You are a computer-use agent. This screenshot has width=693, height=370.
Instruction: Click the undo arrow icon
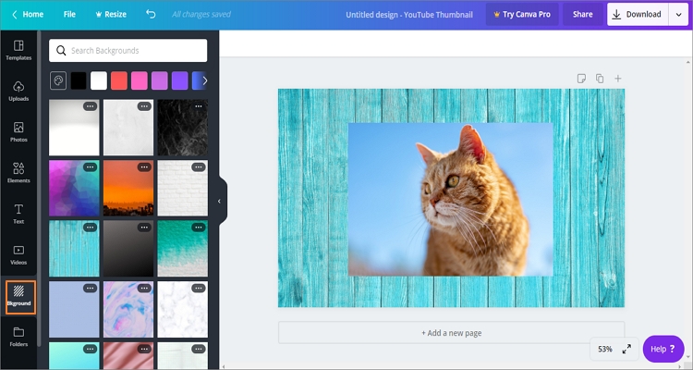click(151, 14)
